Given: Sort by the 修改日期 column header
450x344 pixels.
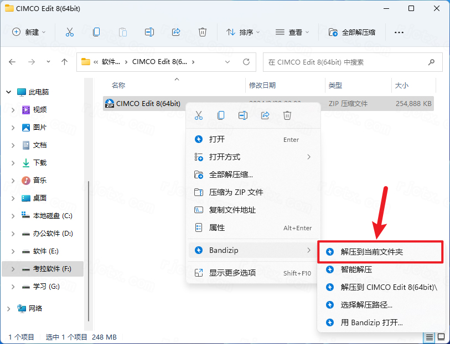Looking at the screenshot, I should pyautogui.click(x=262, y=85).
